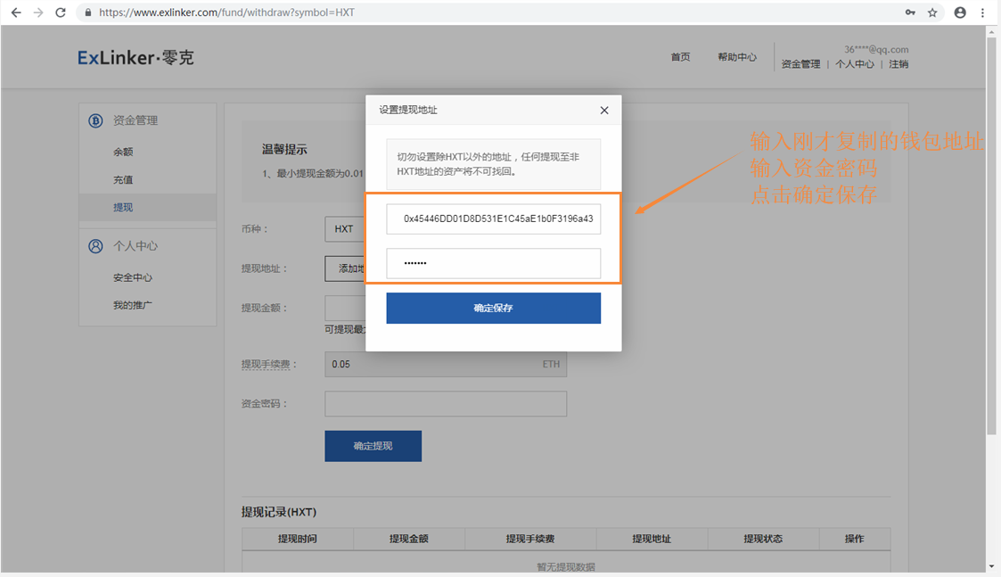1001x577 pixels.
Task: Click the 确定提现 button
Action: [x=373, y=446]
